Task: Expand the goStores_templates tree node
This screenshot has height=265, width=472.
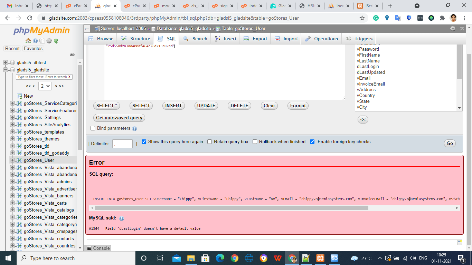Action: 12,132
